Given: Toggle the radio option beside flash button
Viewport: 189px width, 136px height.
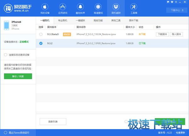Looking at the screenshot, I should [x=126, y=122].
